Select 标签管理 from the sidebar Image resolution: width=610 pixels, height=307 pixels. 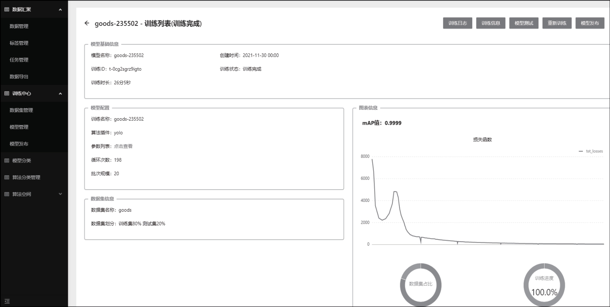point(19,43)
